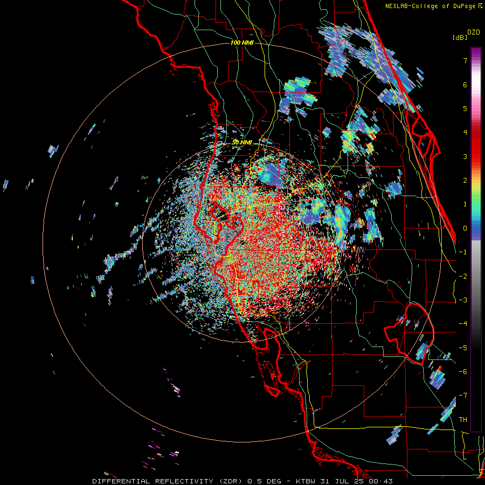Click the [dB] units label
Screen dimensions: 485x485
pos(460,37)
